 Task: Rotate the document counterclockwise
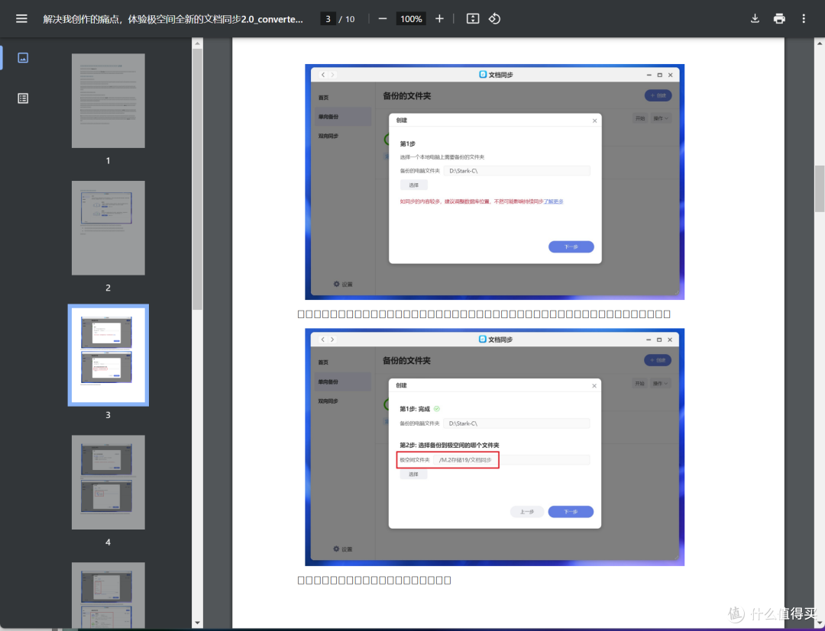(x=494, y=19)
